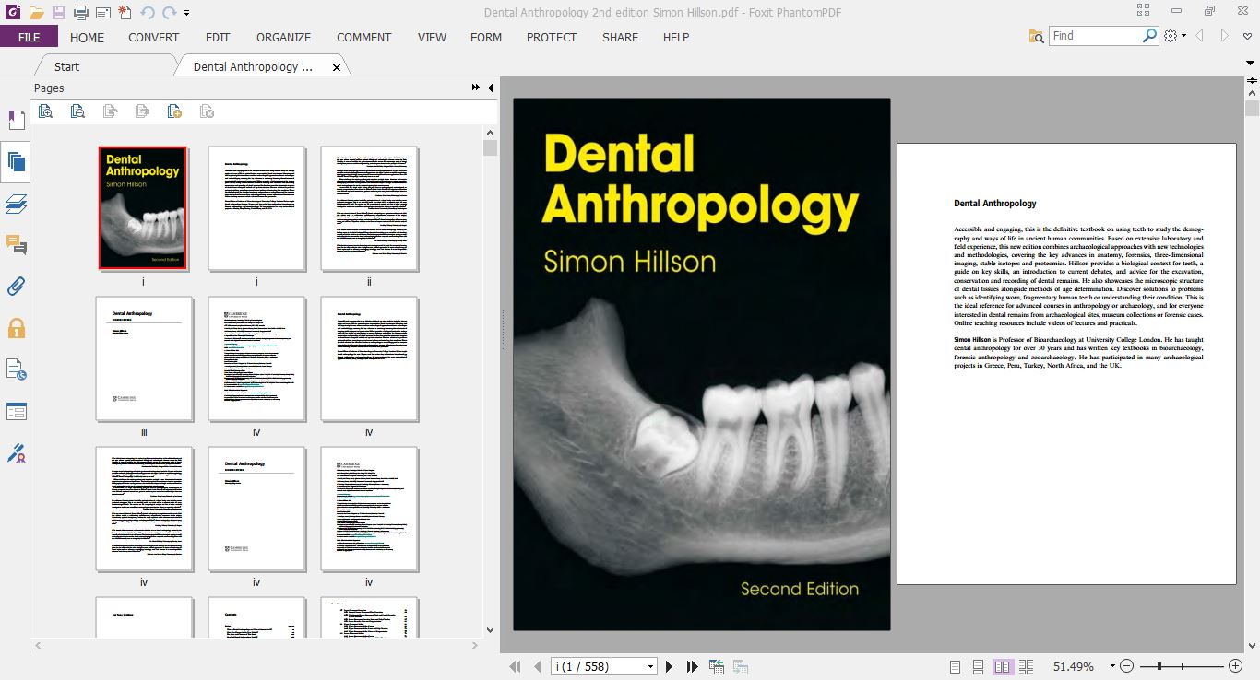This screenshot has width=1260, height=680.
Task: Open the Pages thumbnails panel icon in sidebar
Action: click(16, 162)
